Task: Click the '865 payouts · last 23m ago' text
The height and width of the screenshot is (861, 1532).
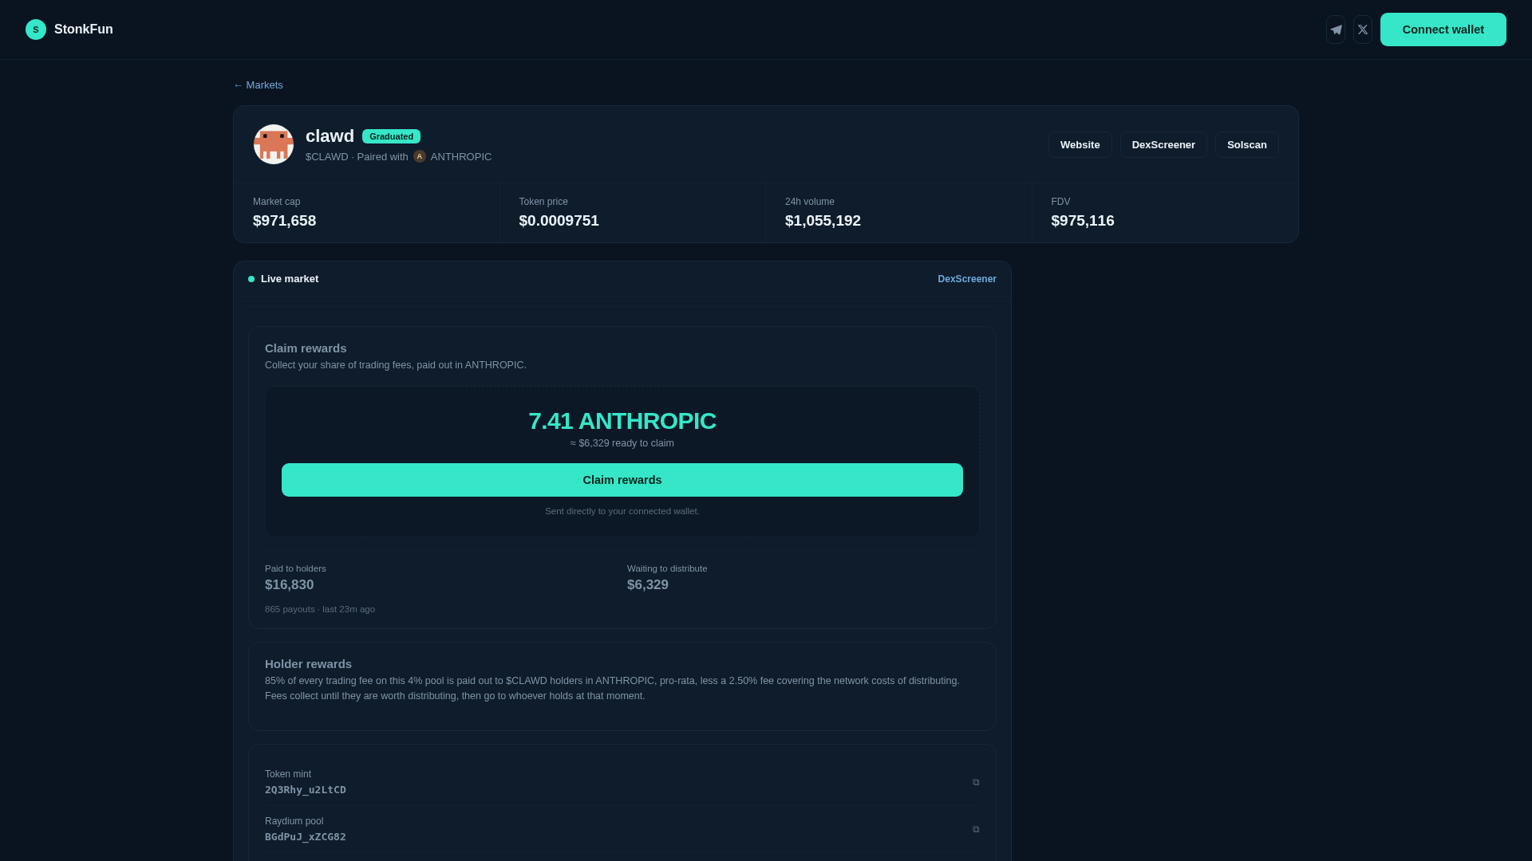Action: pyautogui.click(x=320, y=609)
